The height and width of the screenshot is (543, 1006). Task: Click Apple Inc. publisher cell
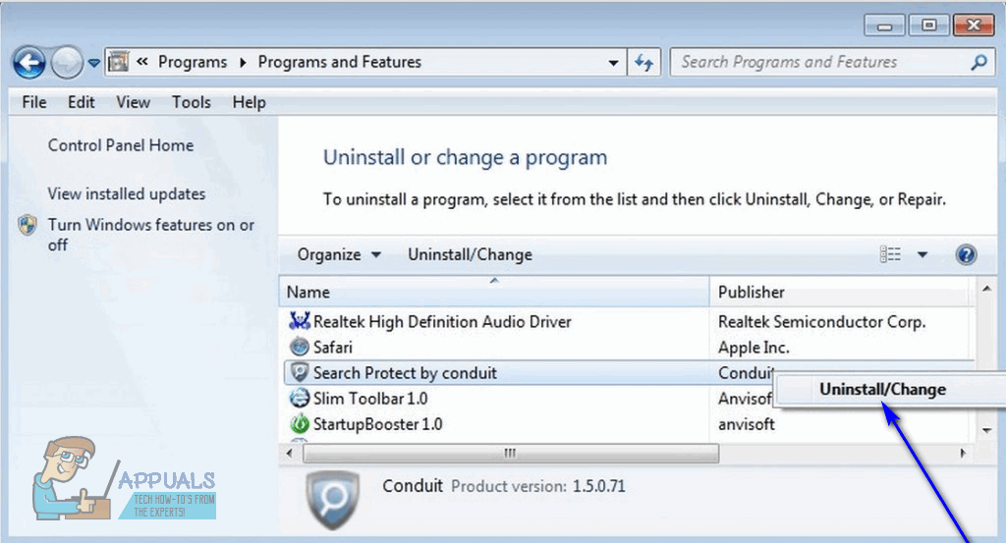coord(754,348)
